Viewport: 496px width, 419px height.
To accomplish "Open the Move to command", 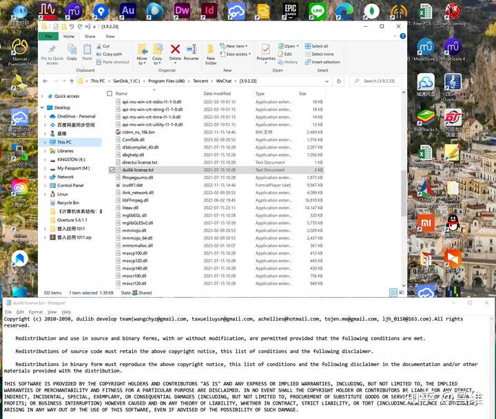I will click(142, 54).
